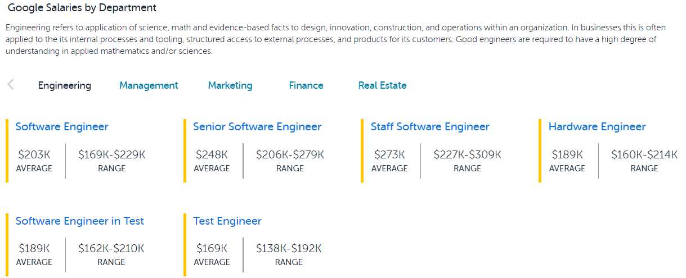Click the $203K average for Software Engineer
Image resolution: width=686 pixels, height=278 pixels.
click(x=34, y=154)
